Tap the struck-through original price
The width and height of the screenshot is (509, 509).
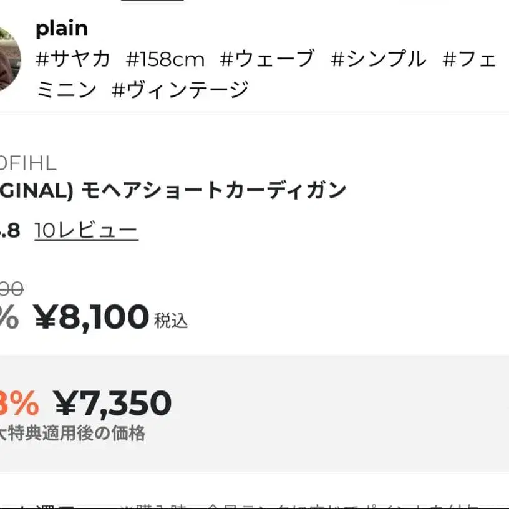(12, 289)
